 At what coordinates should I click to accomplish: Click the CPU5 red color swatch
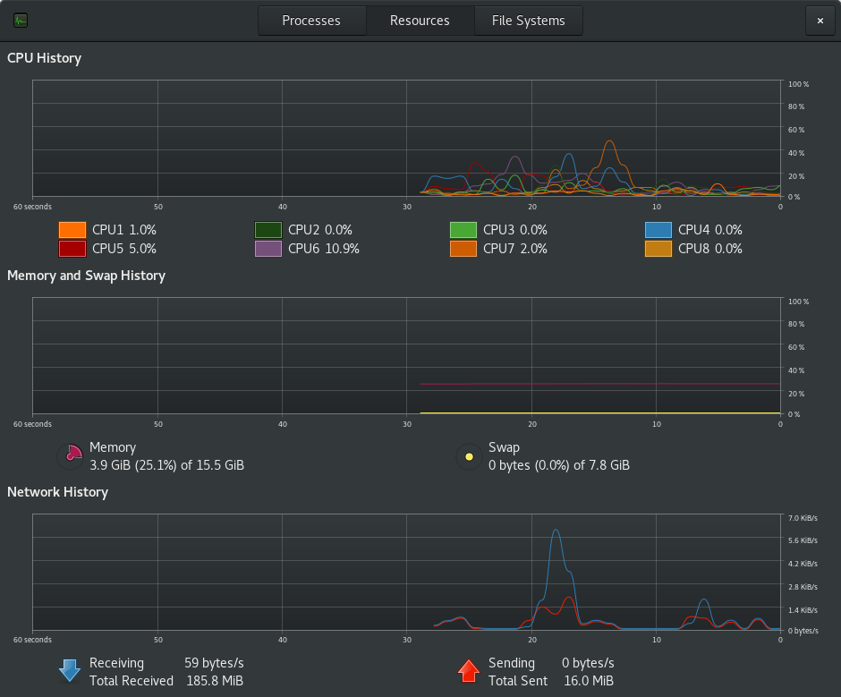(x=72, y=249)
